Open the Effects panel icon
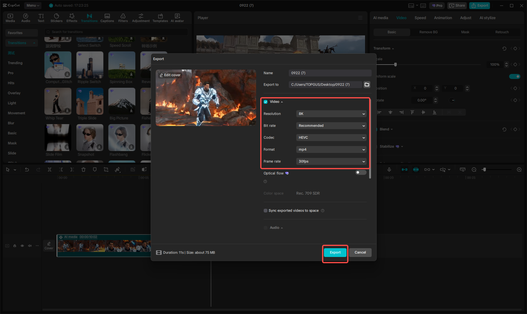The height and width of the screenshot is (314, 527). [x=72, y=18]
